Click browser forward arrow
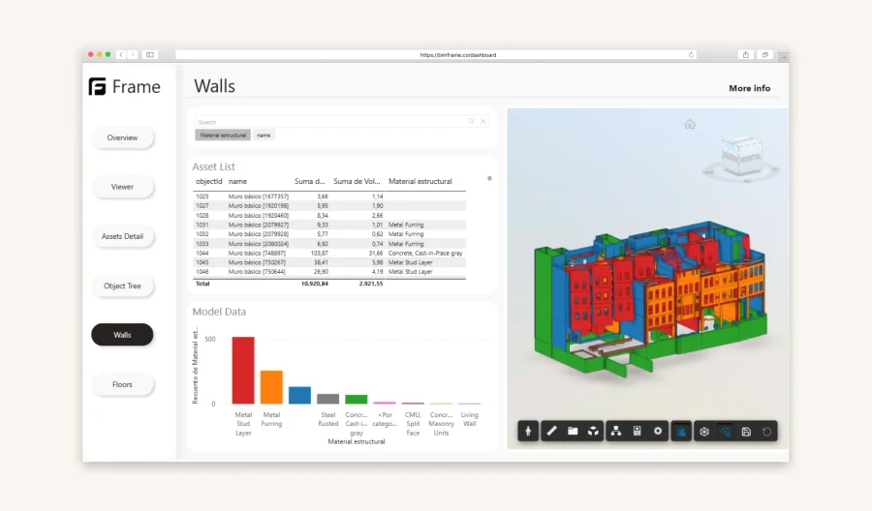 (133, 54)
